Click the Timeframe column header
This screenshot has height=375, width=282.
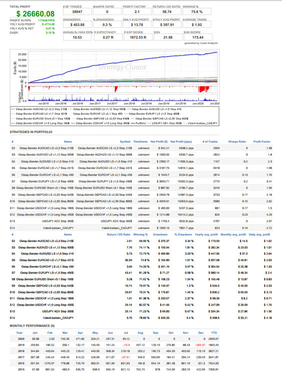[140, 141]
